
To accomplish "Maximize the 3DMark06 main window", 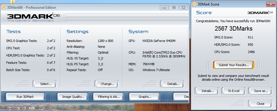I will click(174, 8).
